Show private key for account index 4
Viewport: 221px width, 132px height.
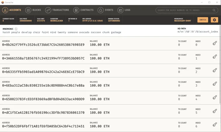click(215, 97)
